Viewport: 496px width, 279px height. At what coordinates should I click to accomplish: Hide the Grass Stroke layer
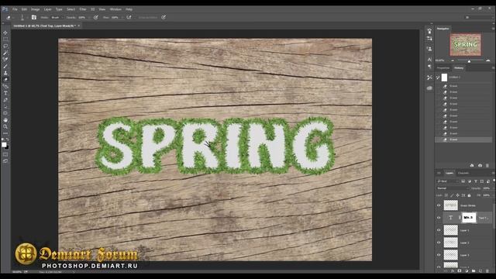click(x=439, y=205)
